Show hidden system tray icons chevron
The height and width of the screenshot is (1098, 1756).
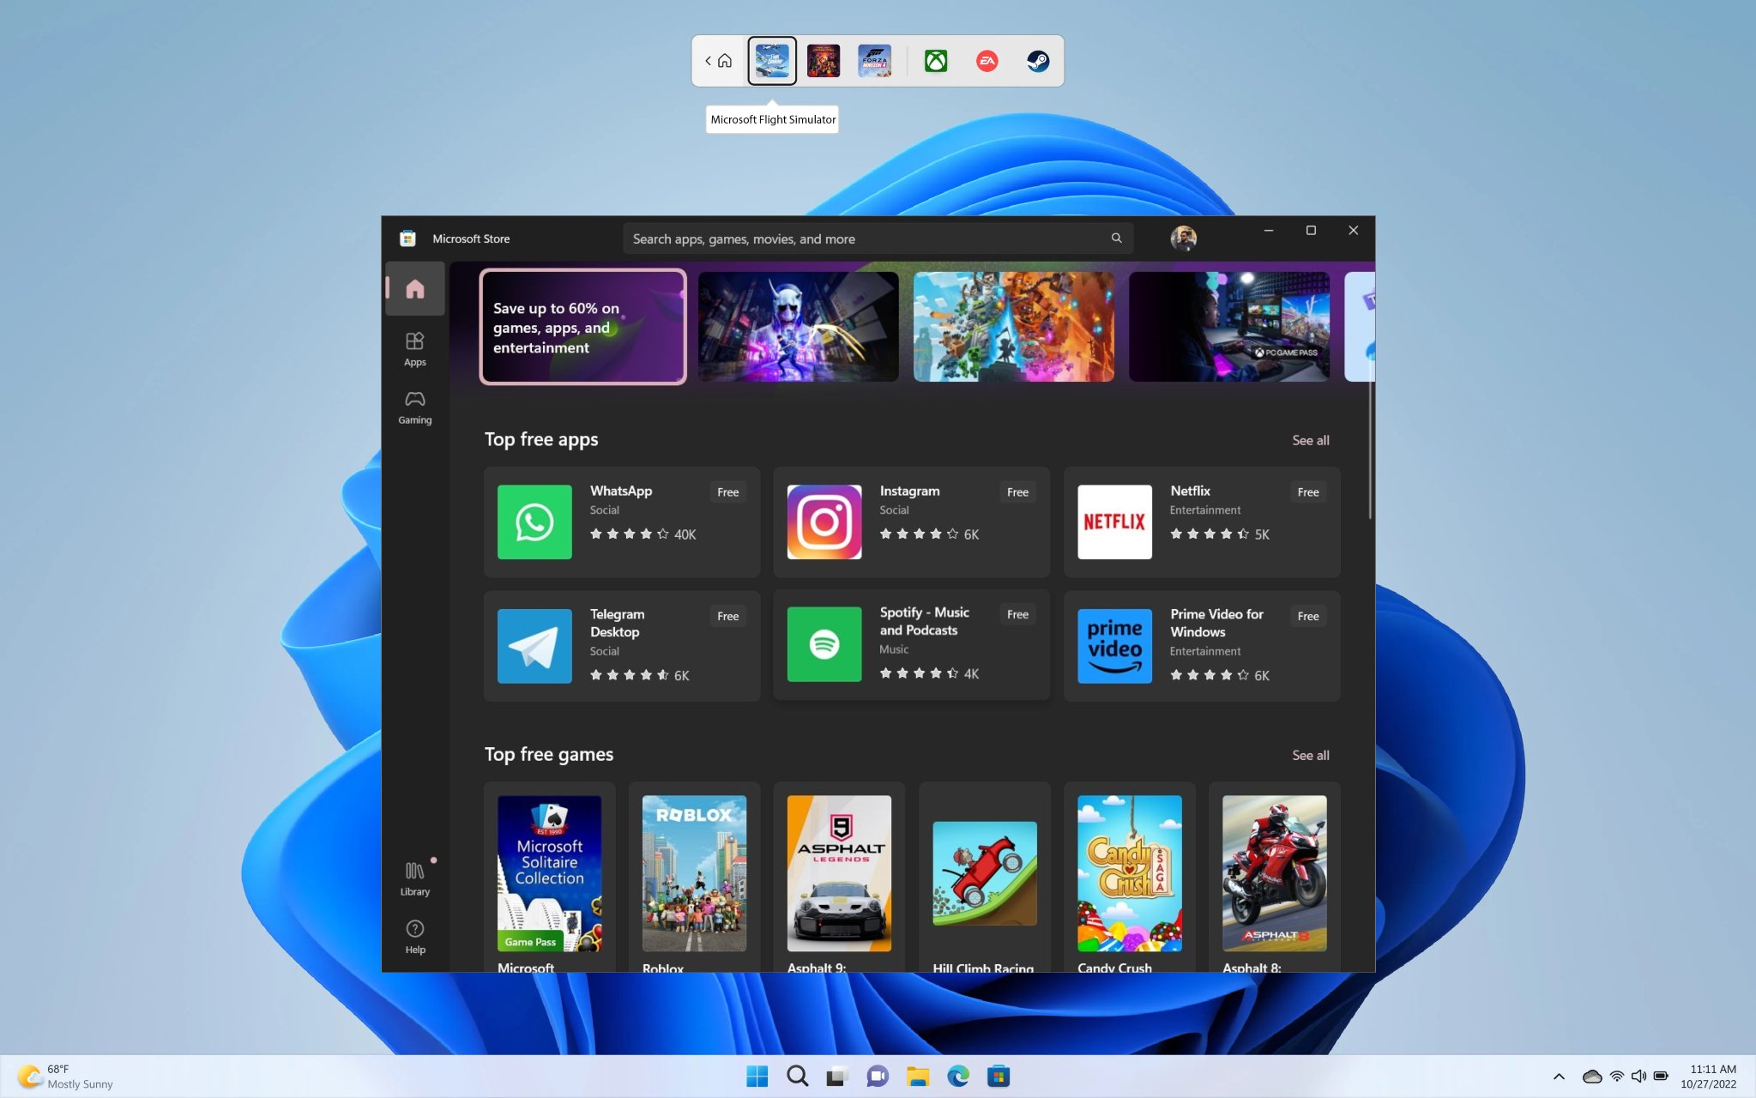coord(1558,1076)
